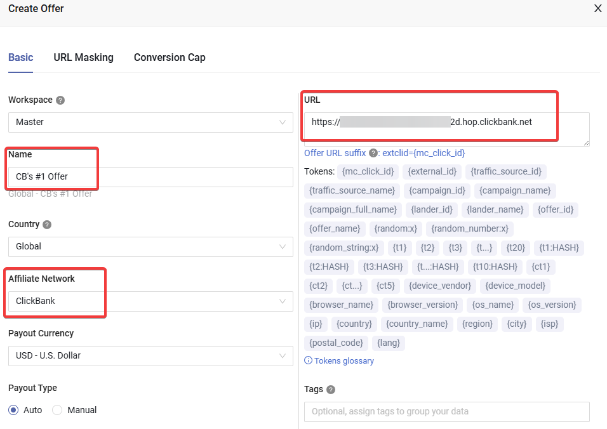Insert the {offer_name} token
607x429 pixels.
335,228
